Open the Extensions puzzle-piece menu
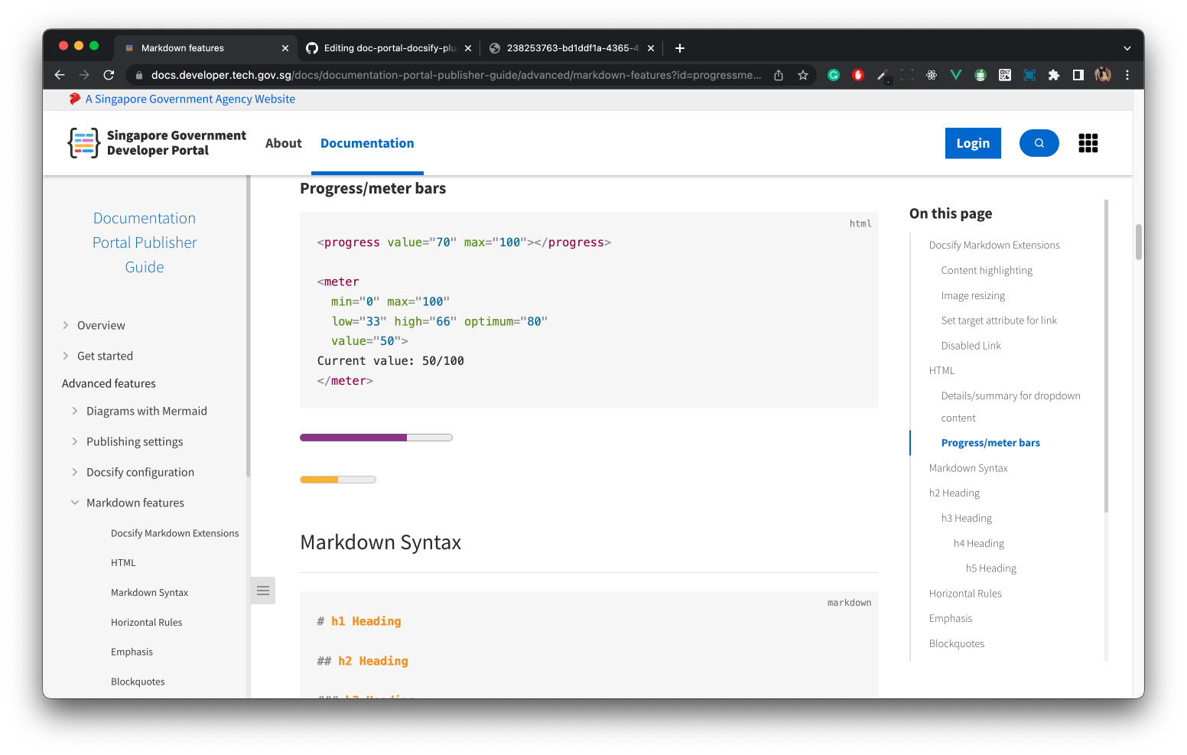Image resolution: width=1187 pixels, height=755 pixels. [1054, 75]
